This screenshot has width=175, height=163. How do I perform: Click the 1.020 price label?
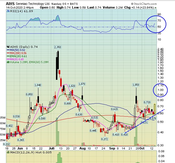[x=72, y=86]
